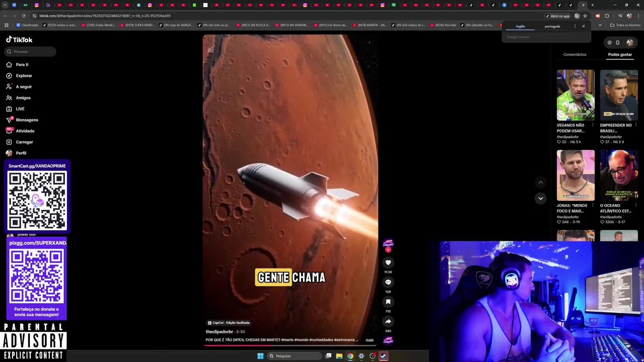Open the O OCEANO ATLÂNTICO video thumbnail
644x362 pixels.
tap(619, 175)
